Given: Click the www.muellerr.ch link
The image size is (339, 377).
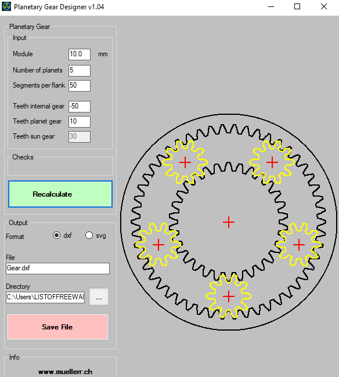Looking at the screenshot, I should point(65,372).
